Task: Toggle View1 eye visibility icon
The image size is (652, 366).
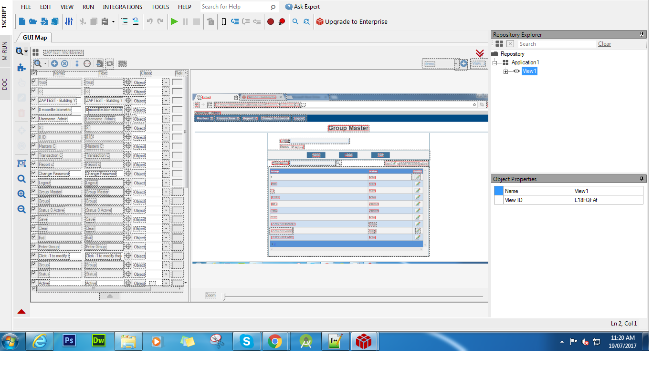Action: (516, 71)
